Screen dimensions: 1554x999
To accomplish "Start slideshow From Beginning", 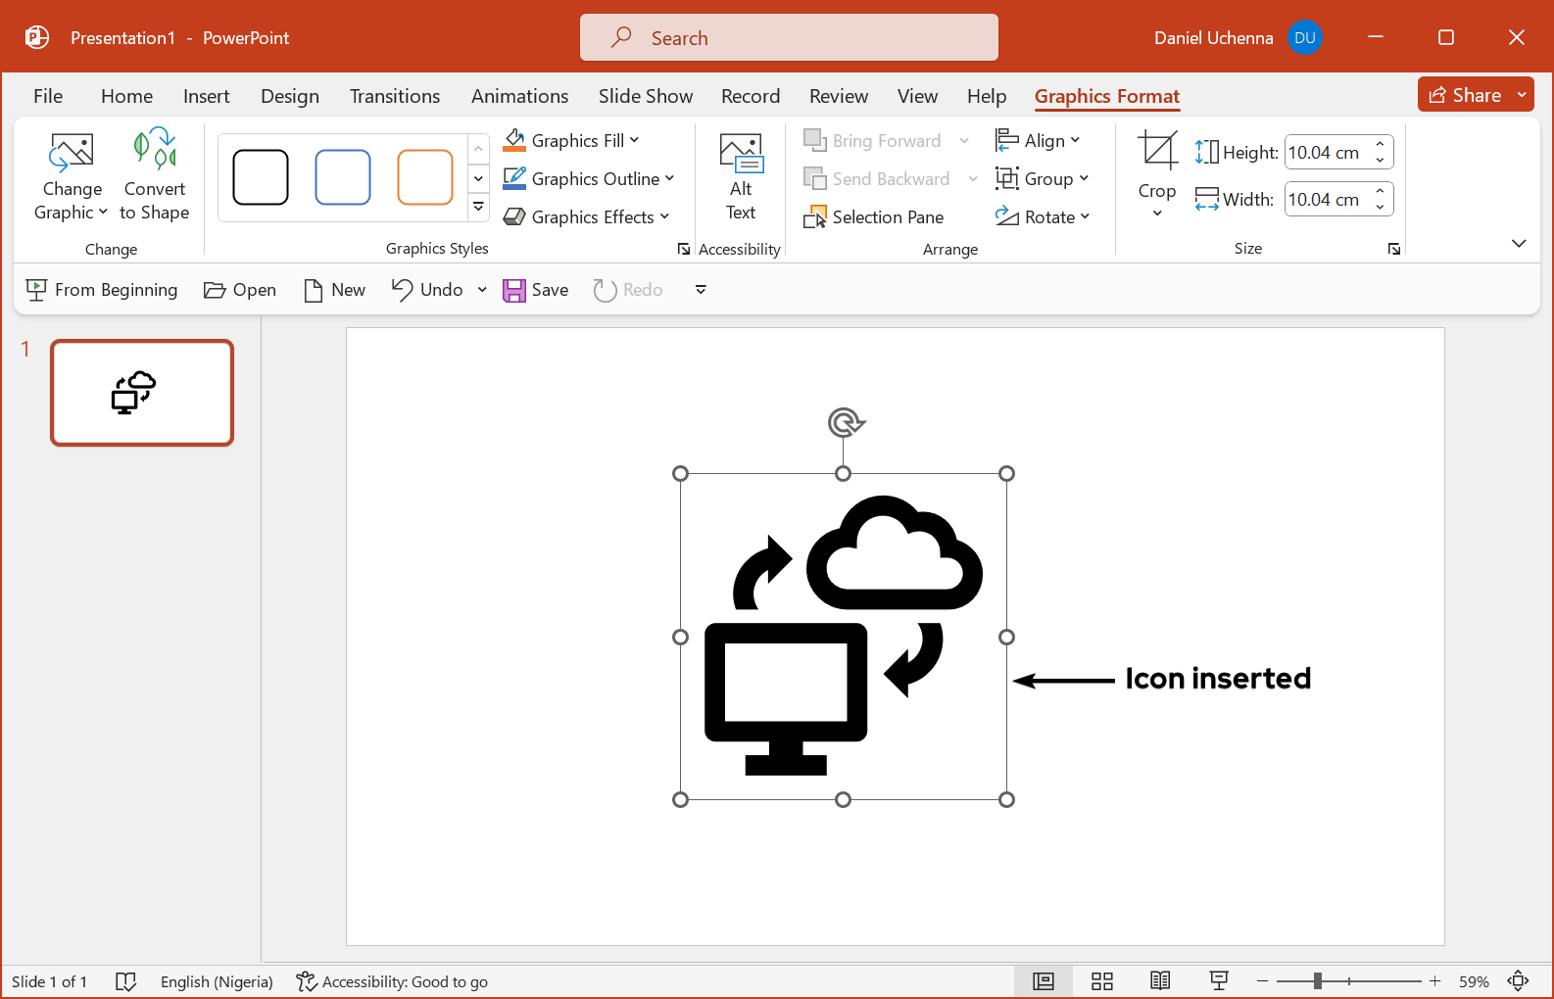I will pos(102,290).
